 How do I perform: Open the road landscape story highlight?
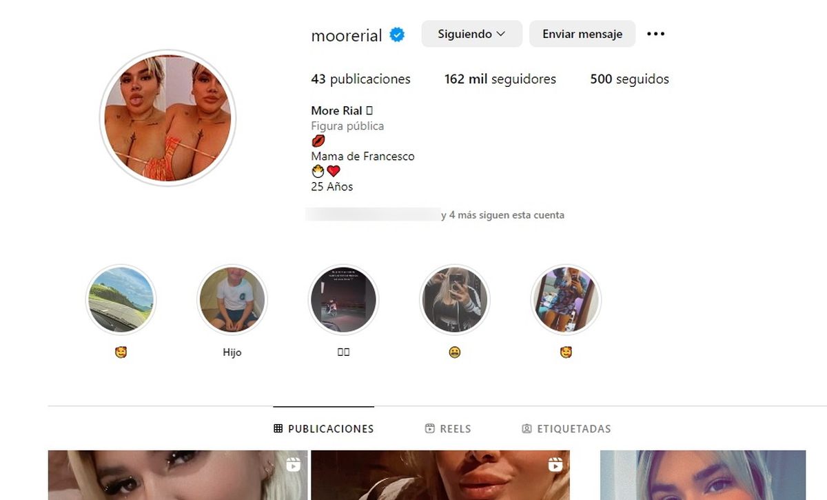pos(121,300)
